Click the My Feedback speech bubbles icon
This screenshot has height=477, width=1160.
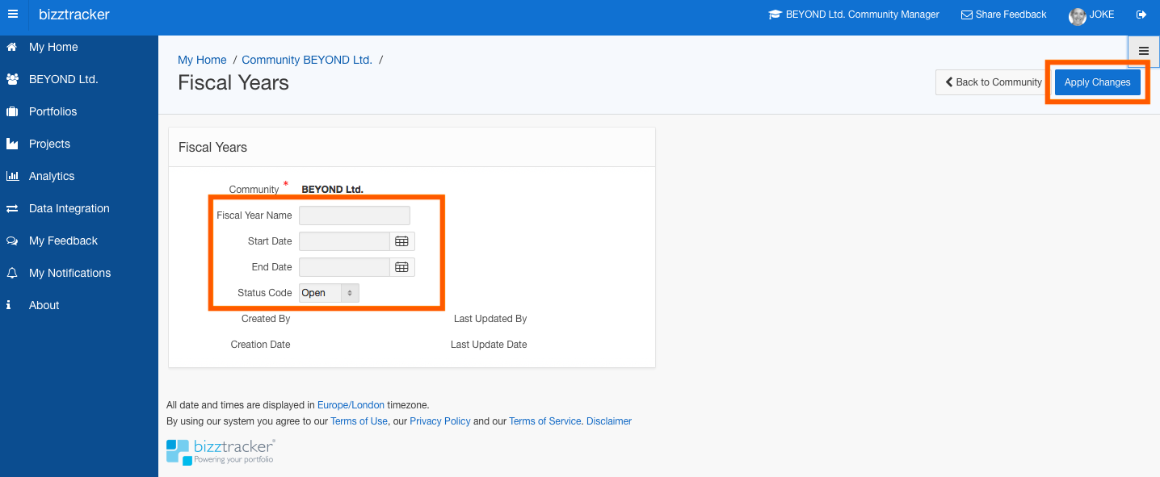click(12, 241)
